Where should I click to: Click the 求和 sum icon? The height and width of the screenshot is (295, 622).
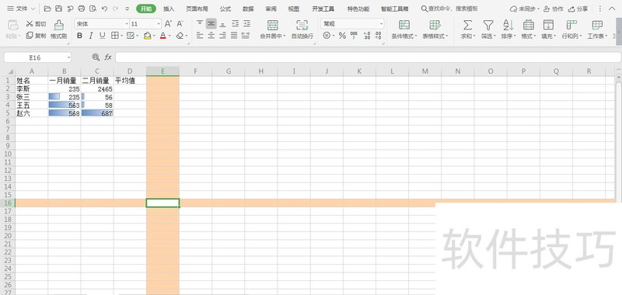coord(468,26)
